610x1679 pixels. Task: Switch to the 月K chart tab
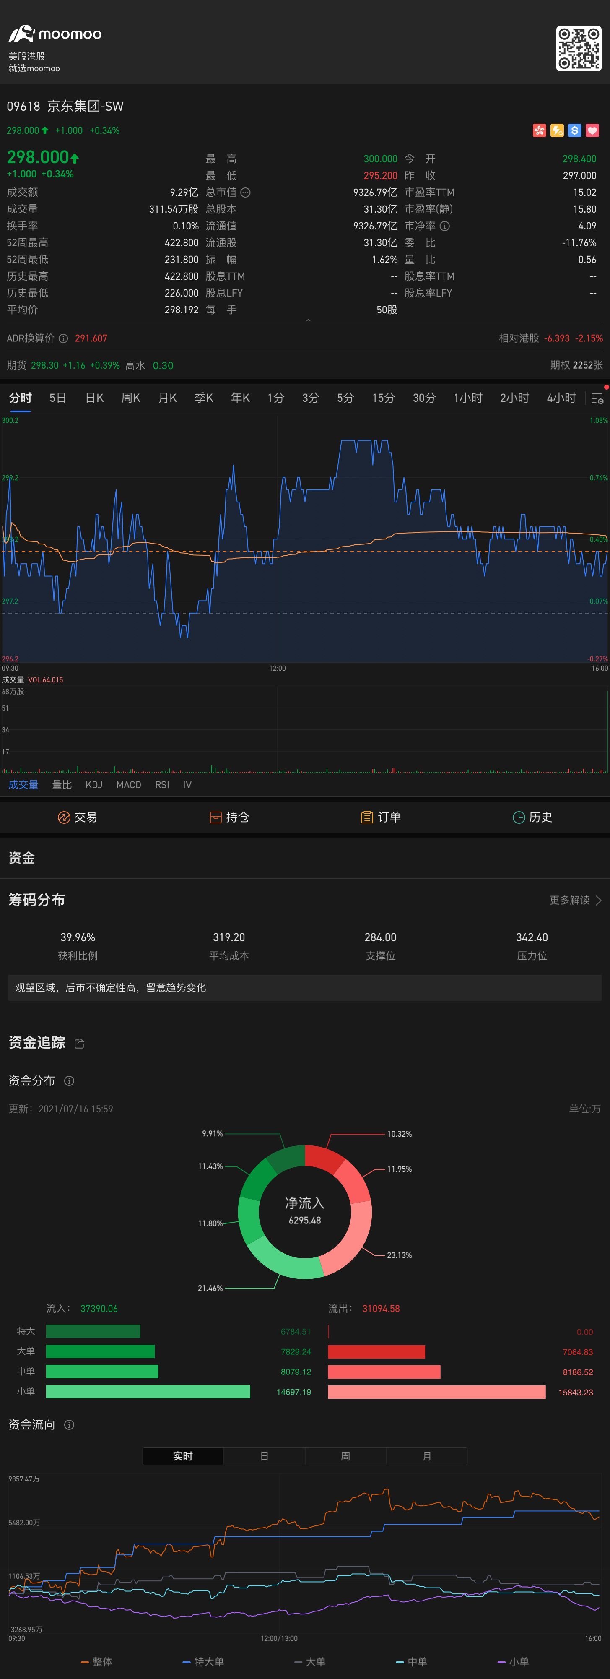coord(168,398)
